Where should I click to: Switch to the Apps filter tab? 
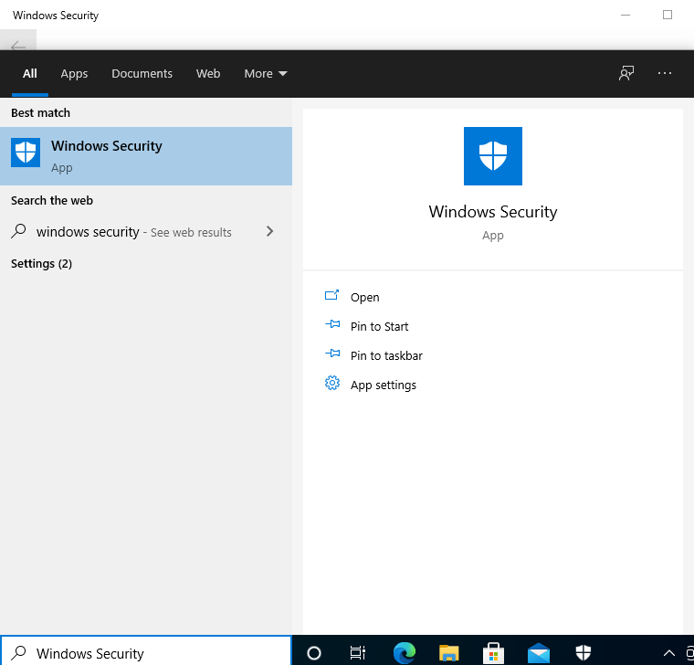(74, 74)
